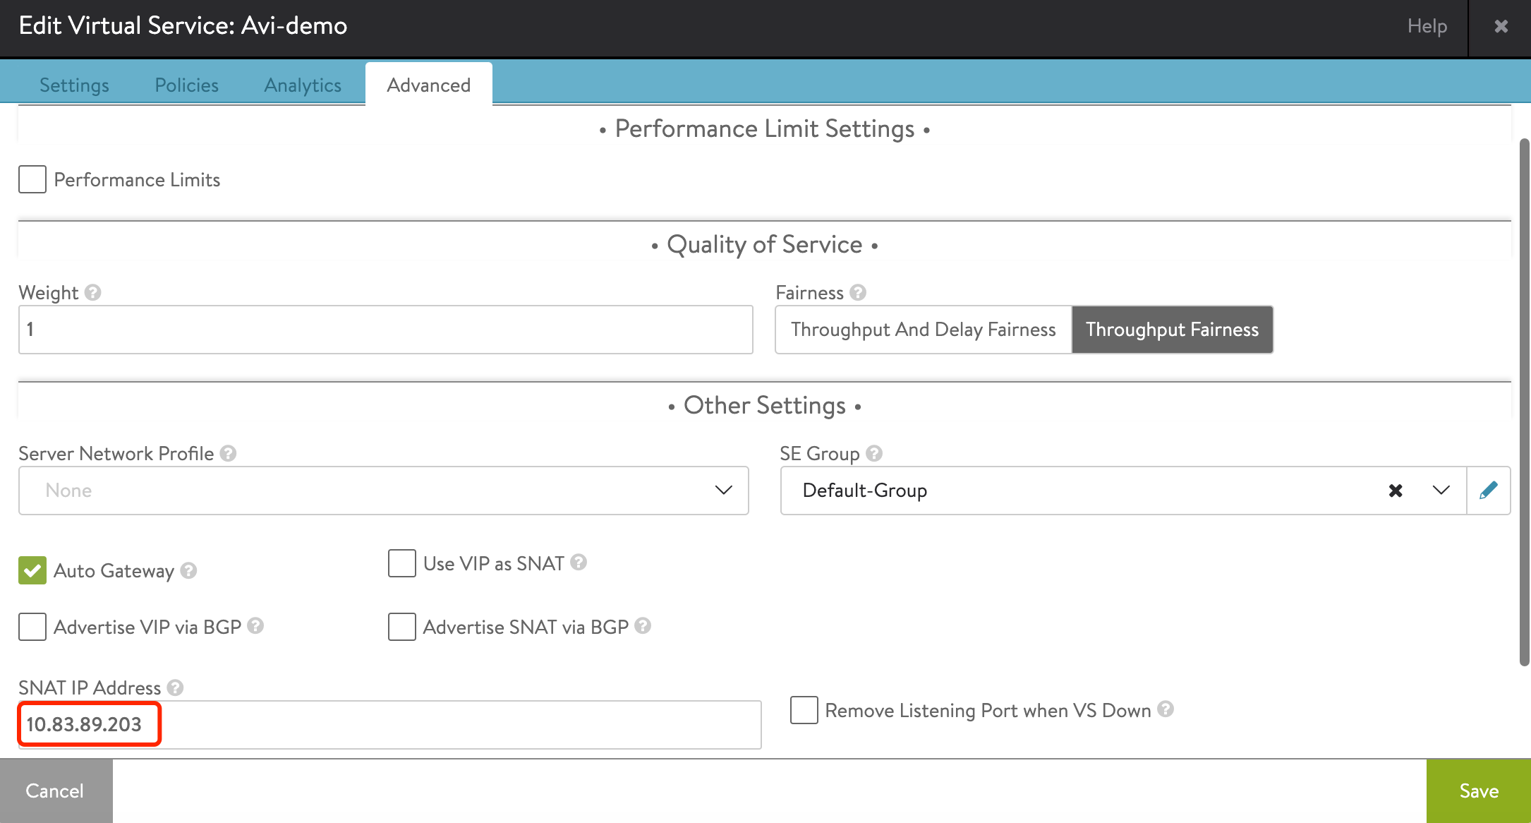Image resolution: width=1531 pixels, height=823 pixels.
Task: Open the Help link
Action: [x=1427, y=26]
